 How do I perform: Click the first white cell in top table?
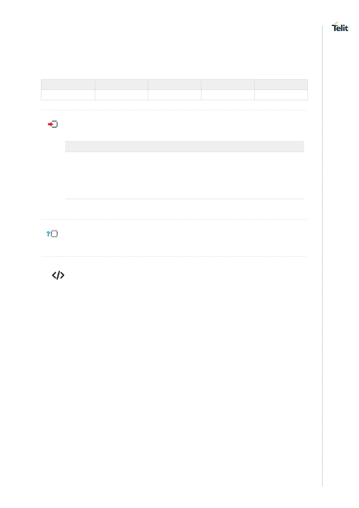pyautogui.click(x=68, y=95)
